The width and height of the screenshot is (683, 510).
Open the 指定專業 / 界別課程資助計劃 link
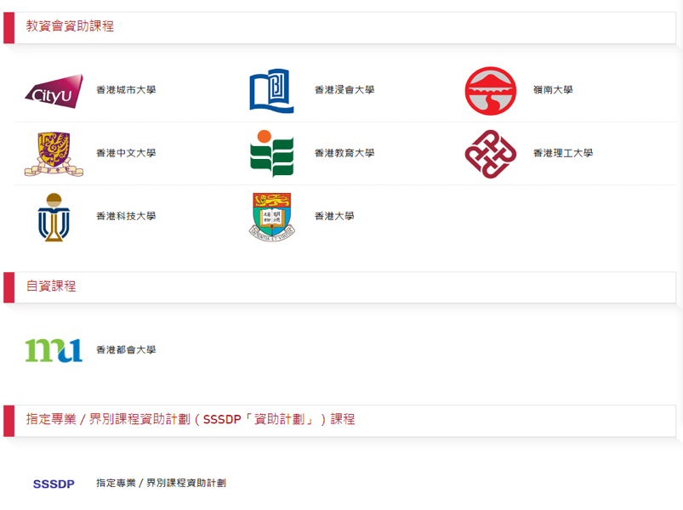pos(161,483)
